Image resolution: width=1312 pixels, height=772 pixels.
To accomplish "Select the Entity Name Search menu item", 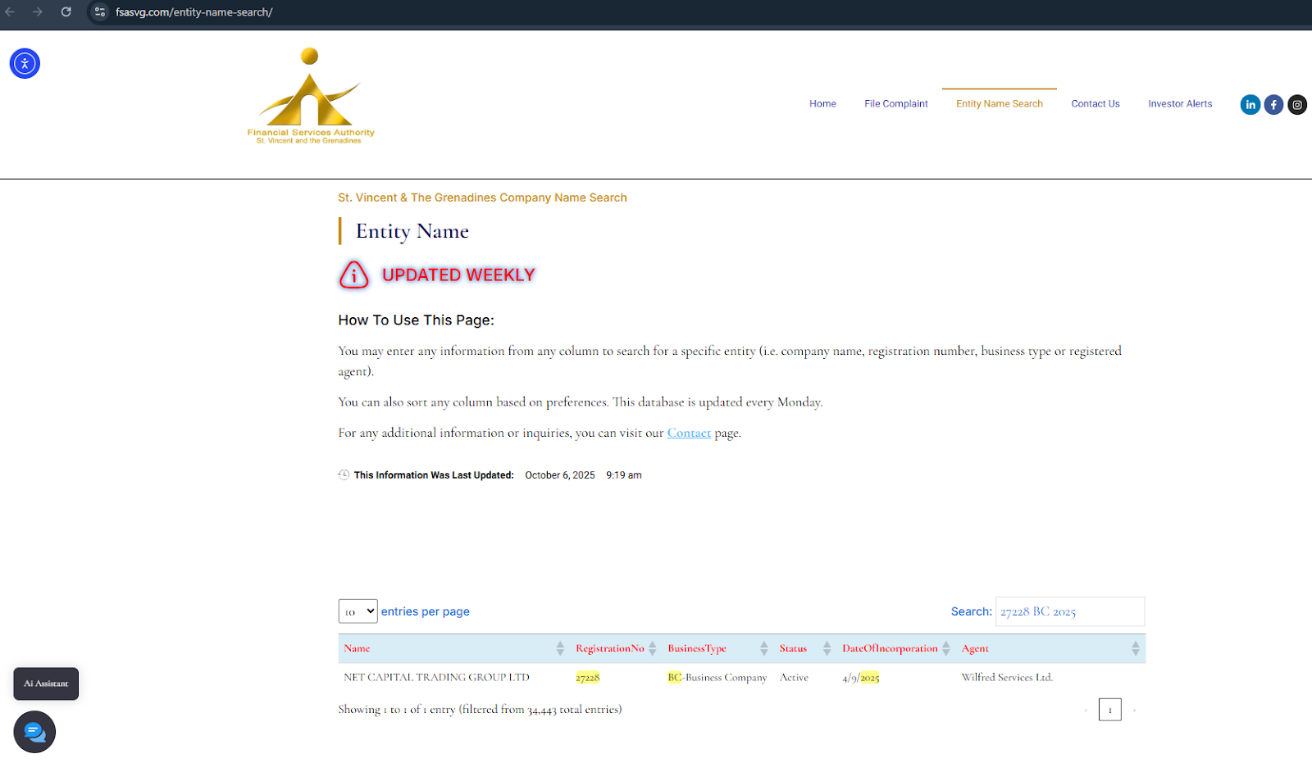I will pos(1000,104).
